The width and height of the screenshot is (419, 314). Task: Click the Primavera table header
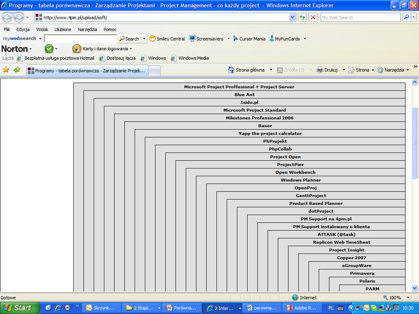362,273
